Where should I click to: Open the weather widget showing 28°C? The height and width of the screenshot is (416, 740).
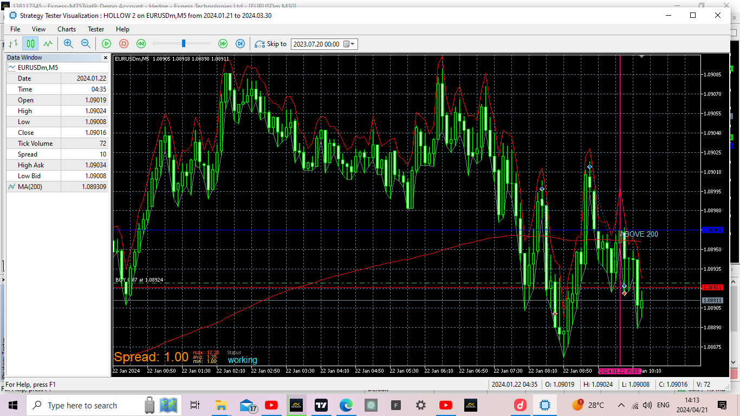[588, 405]
